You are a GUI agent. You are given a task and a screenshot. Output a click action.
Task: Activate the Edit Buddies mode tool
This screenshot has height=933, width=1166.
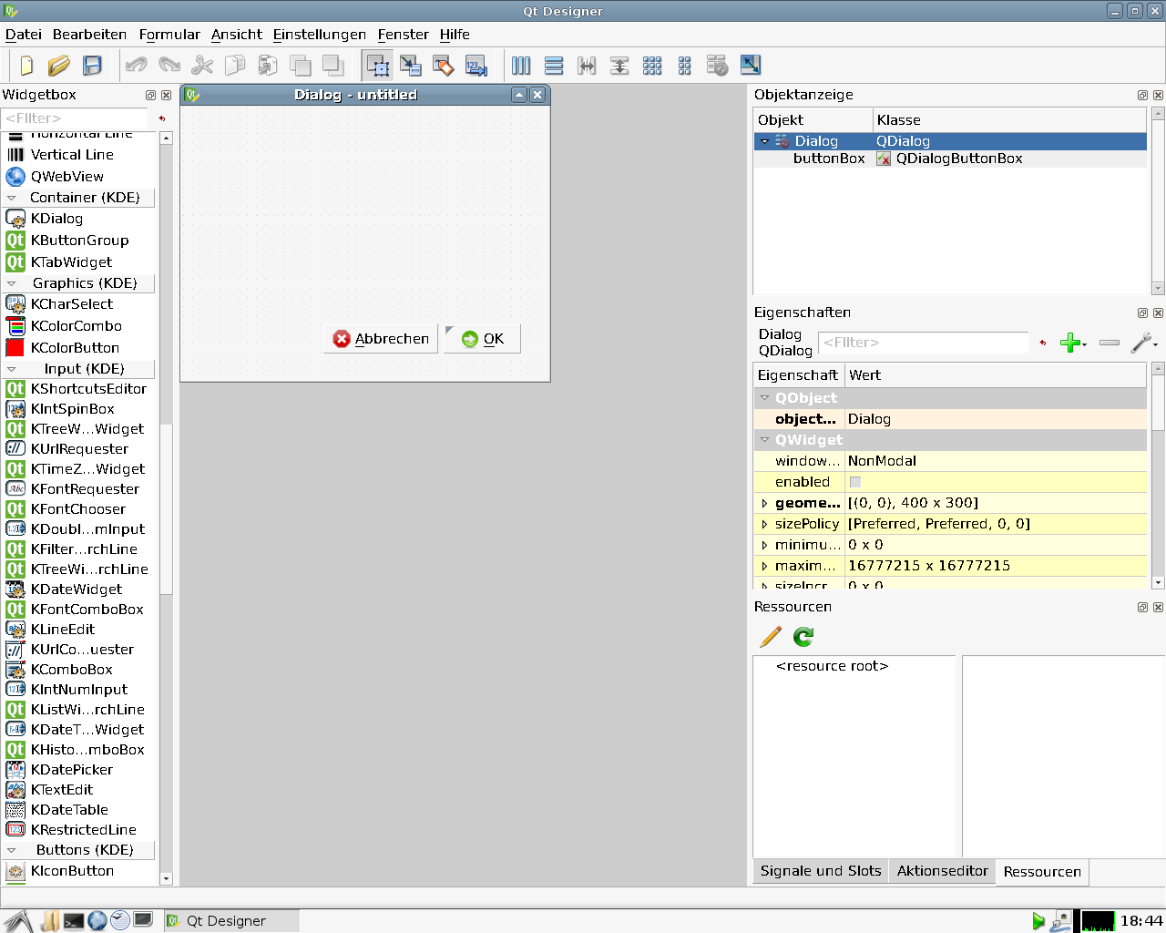point(444,66)
